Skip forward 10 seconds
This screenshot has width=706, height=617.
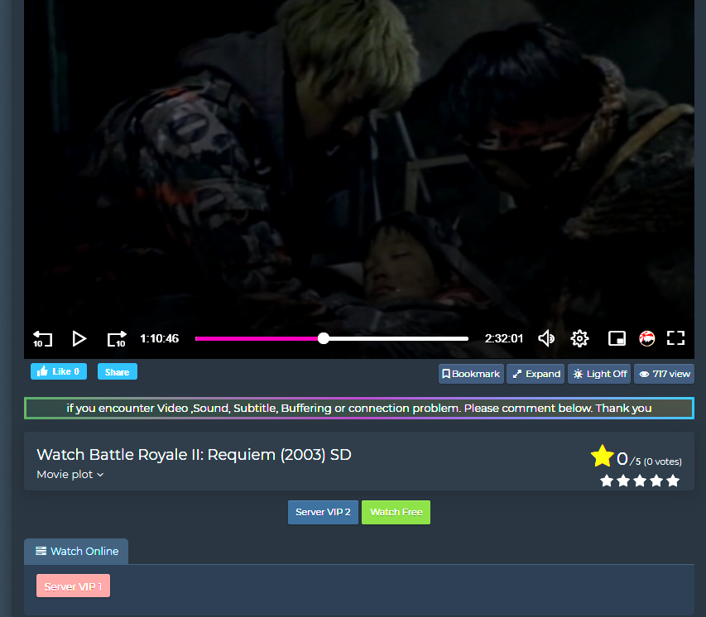coord(117,338)
